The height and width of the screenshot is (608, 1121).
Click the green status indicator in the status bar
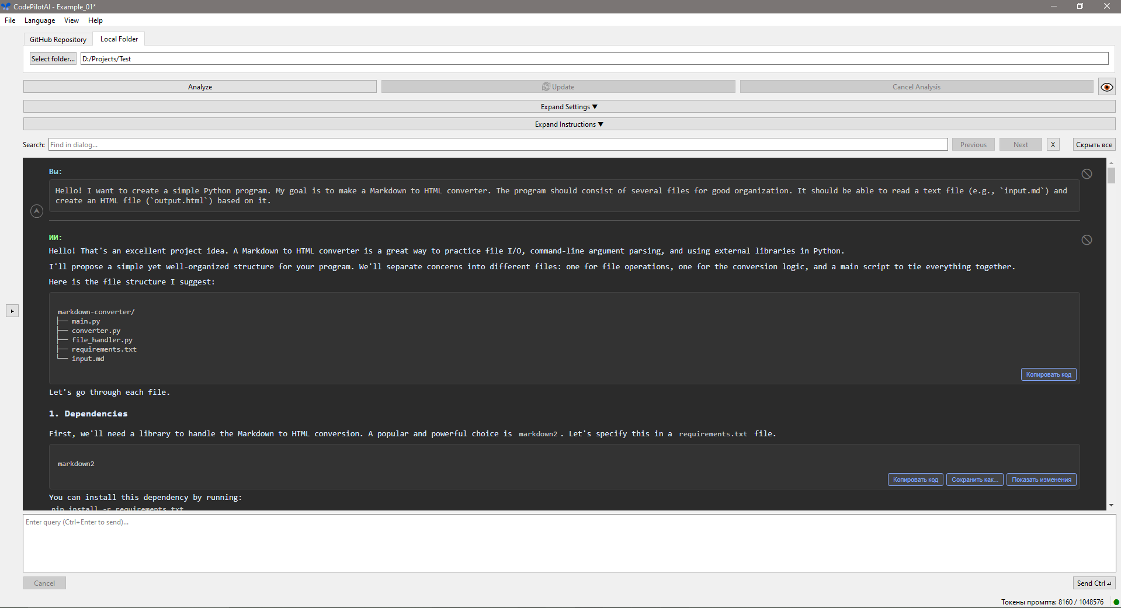click(1116, 602)
